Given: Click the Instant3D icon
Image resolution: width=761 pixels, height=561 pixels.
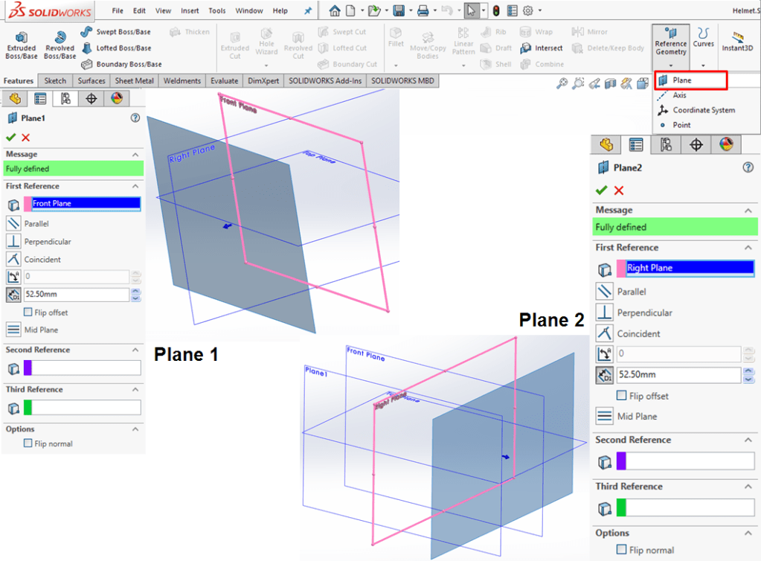Looking at the screenshot, I should (737, 42).
